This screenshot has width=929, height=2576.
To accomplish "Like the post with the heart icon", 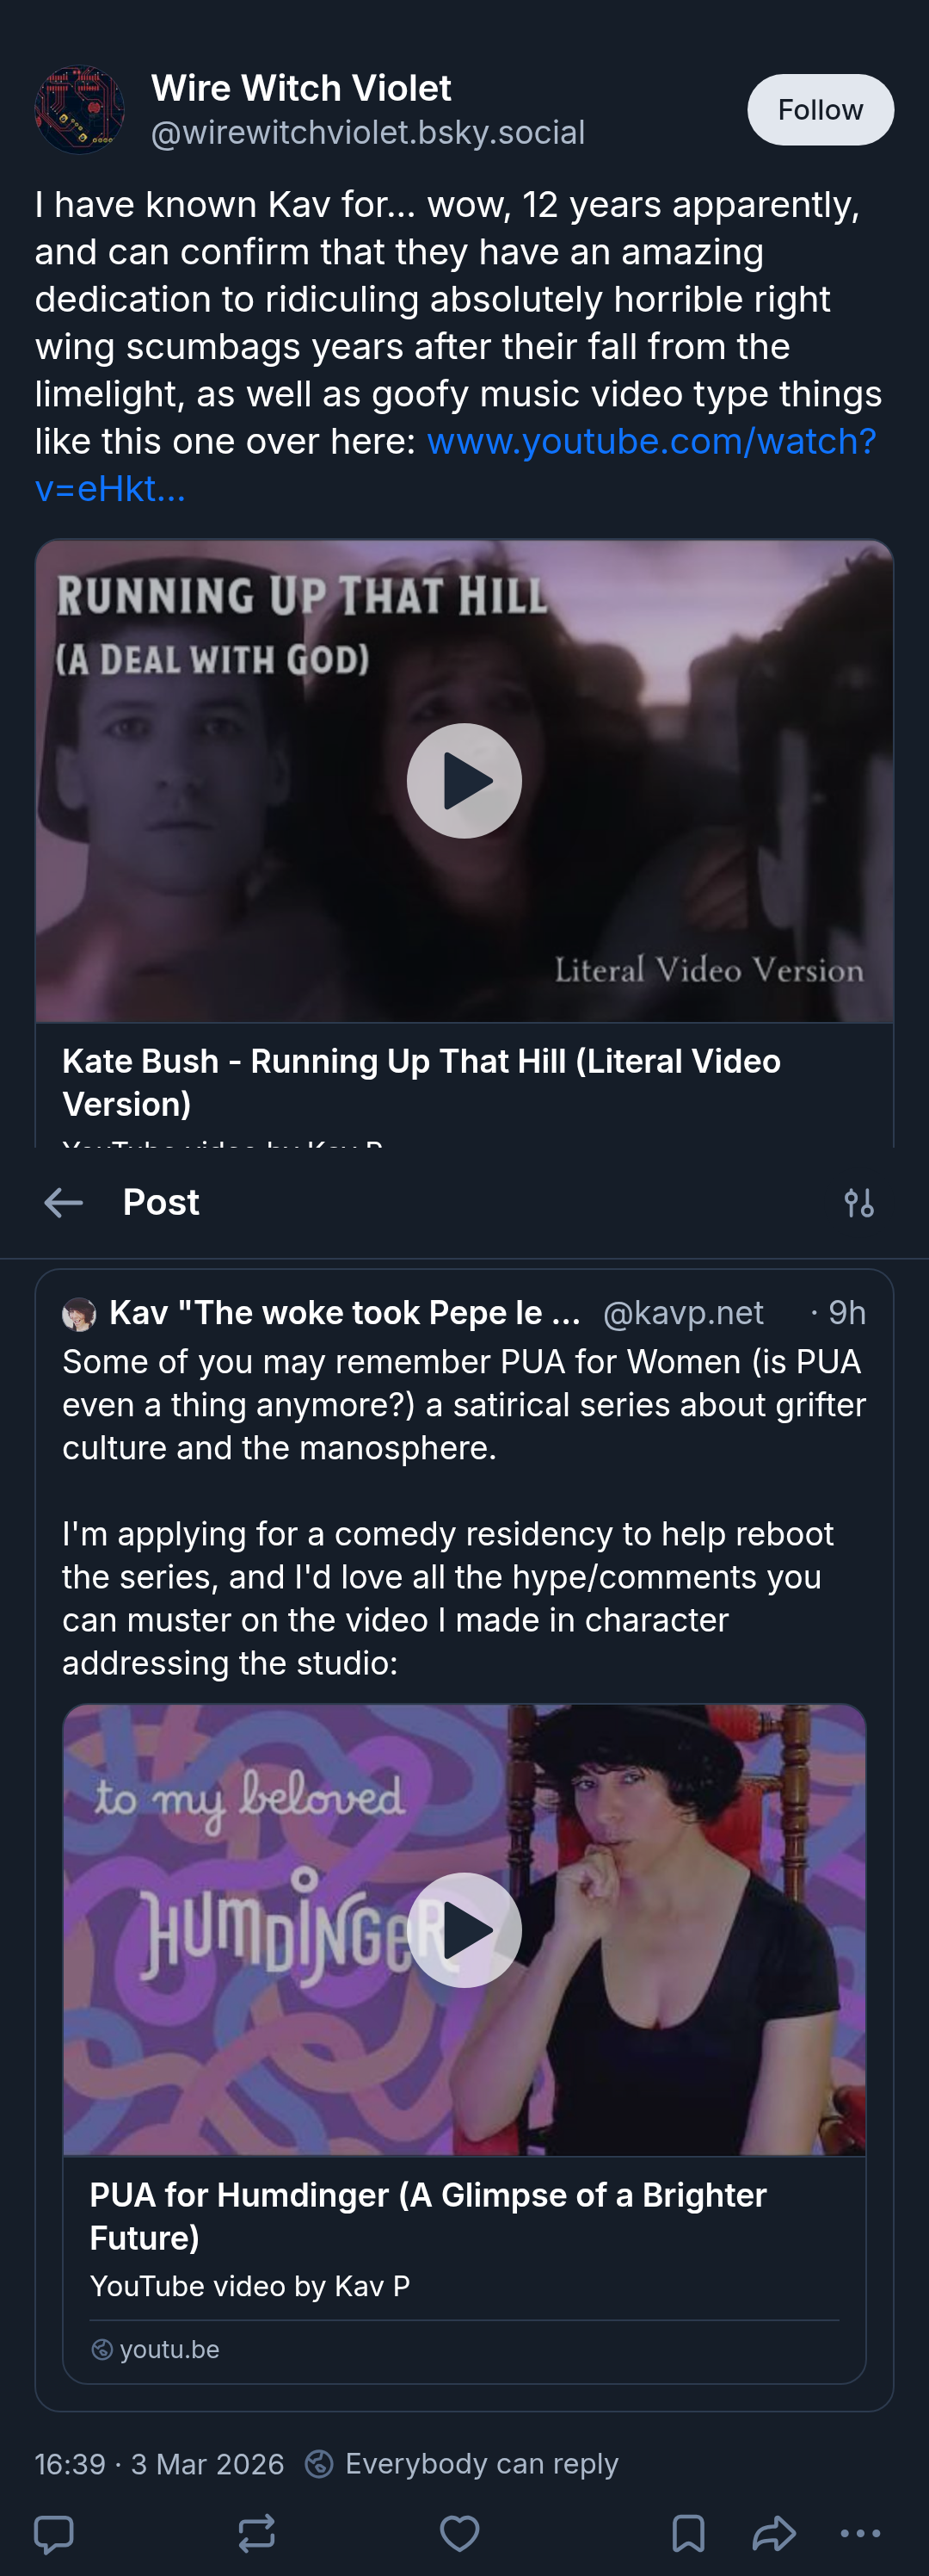I will click(460, 2534).
